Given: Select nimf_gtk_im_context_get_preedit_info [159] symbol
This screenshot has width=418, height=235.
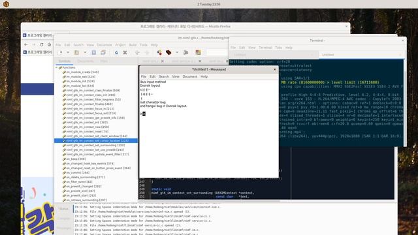Looking at the screenshot, I should pyautogui.click(x=95, y=117).
